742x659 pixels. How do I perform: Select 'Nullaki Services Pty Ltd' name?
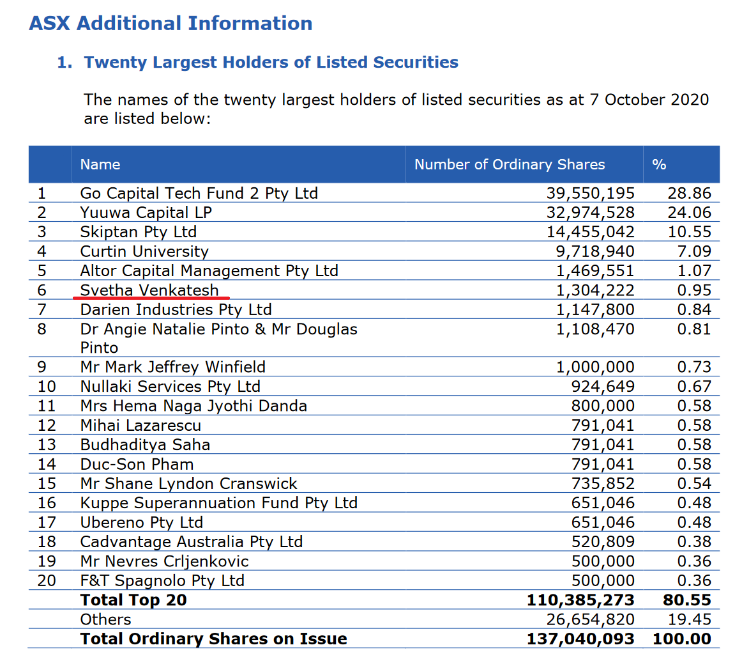(170, 387)
